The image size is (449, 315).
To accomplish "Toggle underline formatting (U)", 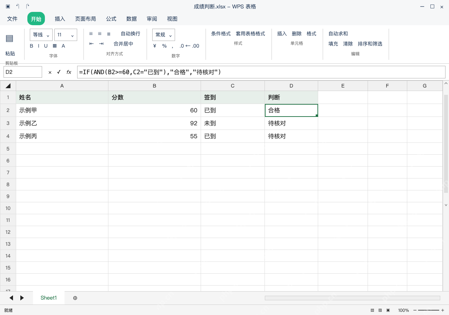I will pos(46,46).
